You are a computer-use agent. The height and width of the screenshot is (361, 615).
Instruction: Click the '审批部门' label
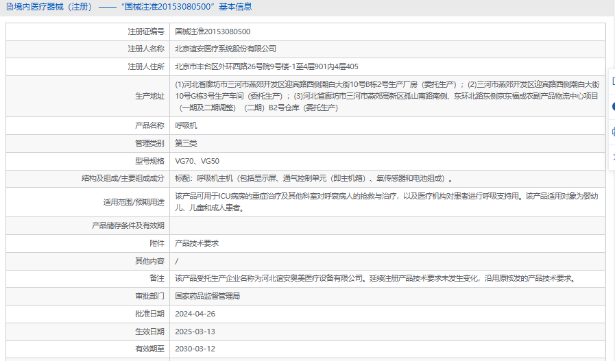click(x=150, y=296)
